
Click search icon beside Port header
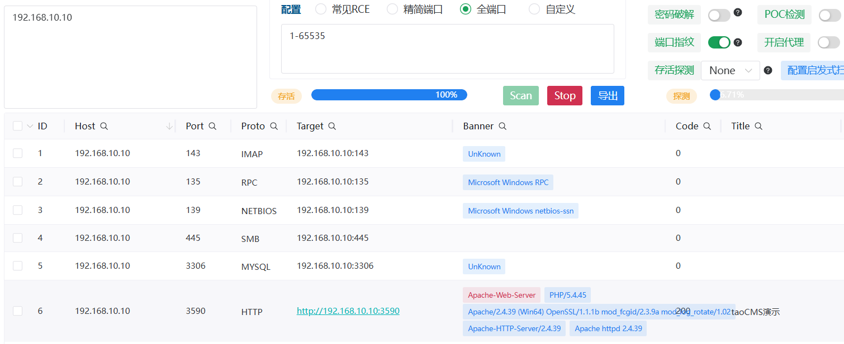click(x=212, y=127)
